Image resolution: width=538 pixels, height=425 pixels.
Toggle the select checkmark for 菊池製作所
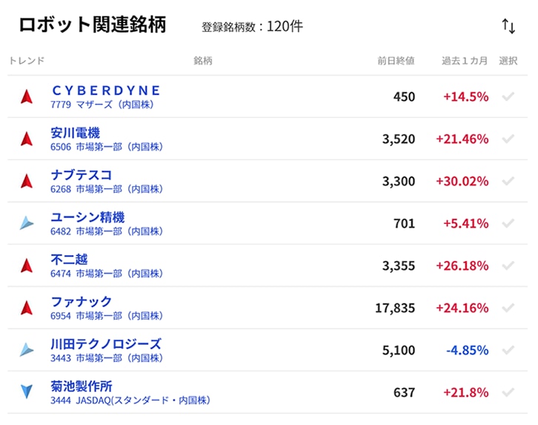pos(508,392)
